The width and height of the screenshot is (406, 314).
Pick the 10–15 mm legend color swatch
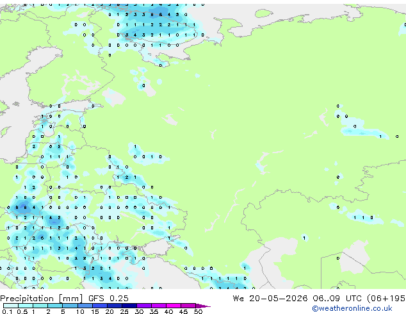[85, 306]
